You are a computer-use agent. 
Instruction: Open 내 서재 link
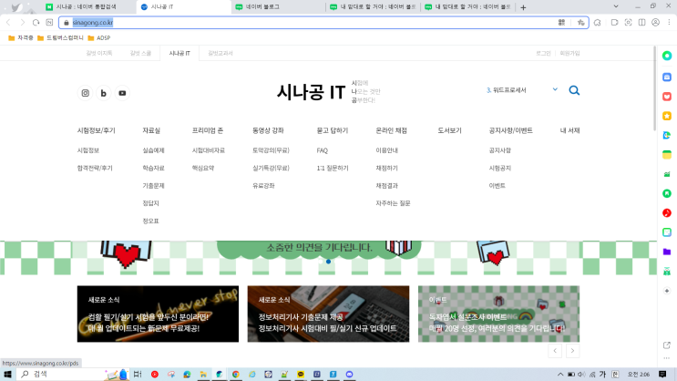[569, 130]
